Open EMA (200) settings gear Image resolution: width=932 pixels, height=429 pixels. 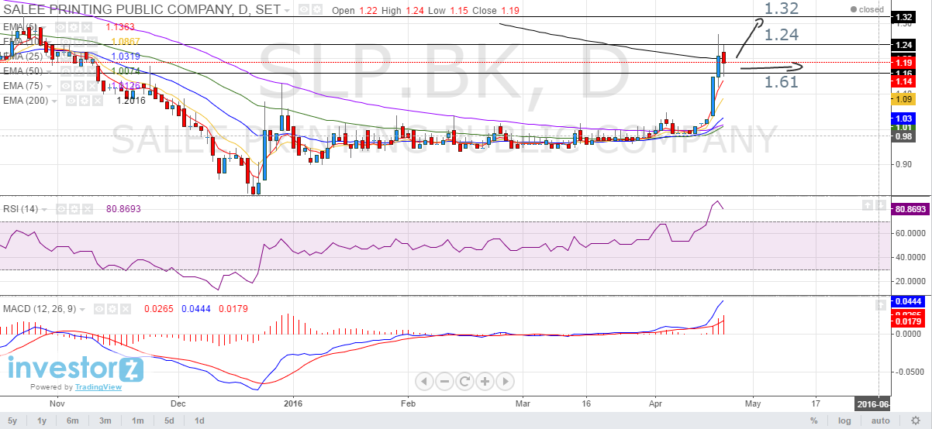pyautogui.click(x=85, y=101)
